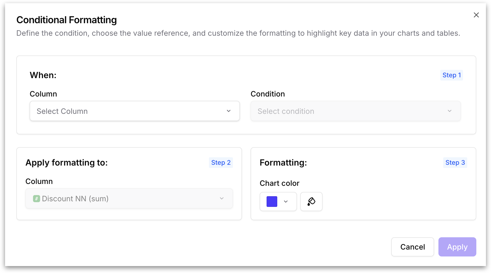Click the green number type icon
This screenshot has height=273, width=491.
pyautogui.click(x=37, y=199)
